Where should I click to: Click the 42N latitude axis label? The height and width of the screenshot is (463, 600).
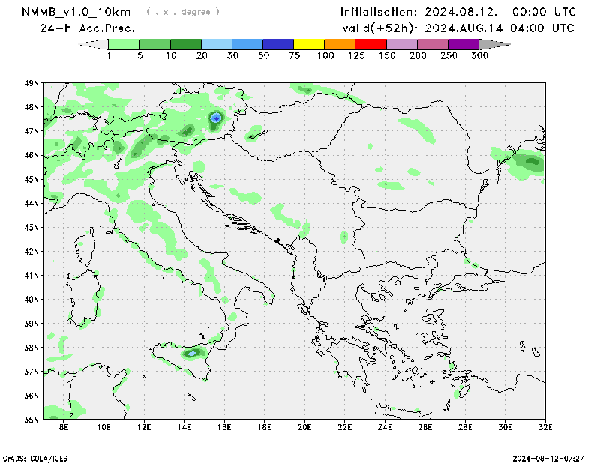tap(31, 251)
